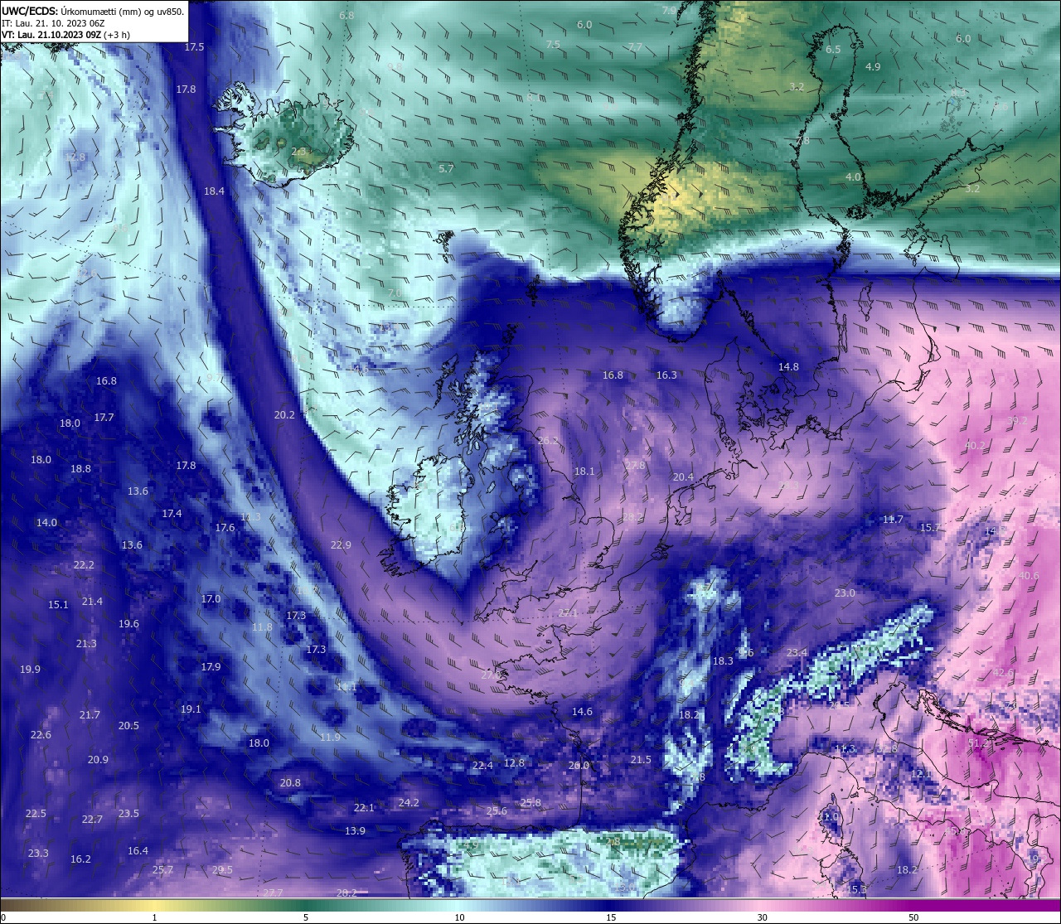Click the 19.9 map value
This screenshot has width=1061, height=924.
coord(30,670)
